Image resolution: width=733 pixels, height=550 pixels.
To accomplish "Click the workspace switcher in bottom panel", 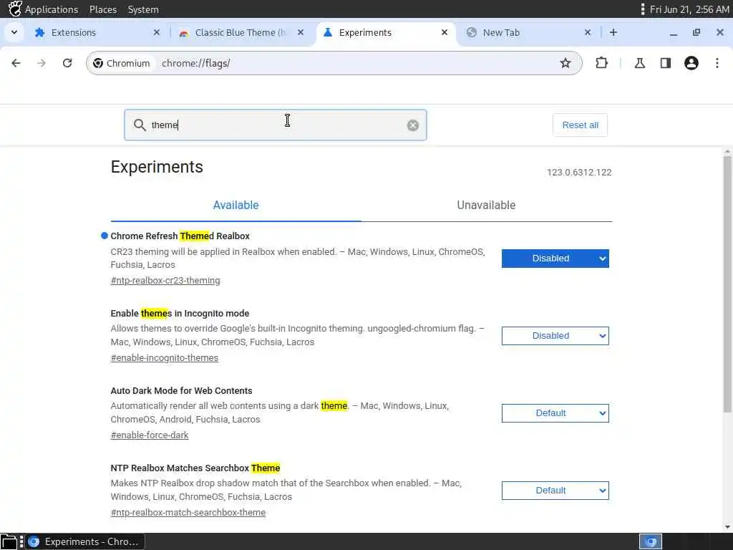I will 650,541.
